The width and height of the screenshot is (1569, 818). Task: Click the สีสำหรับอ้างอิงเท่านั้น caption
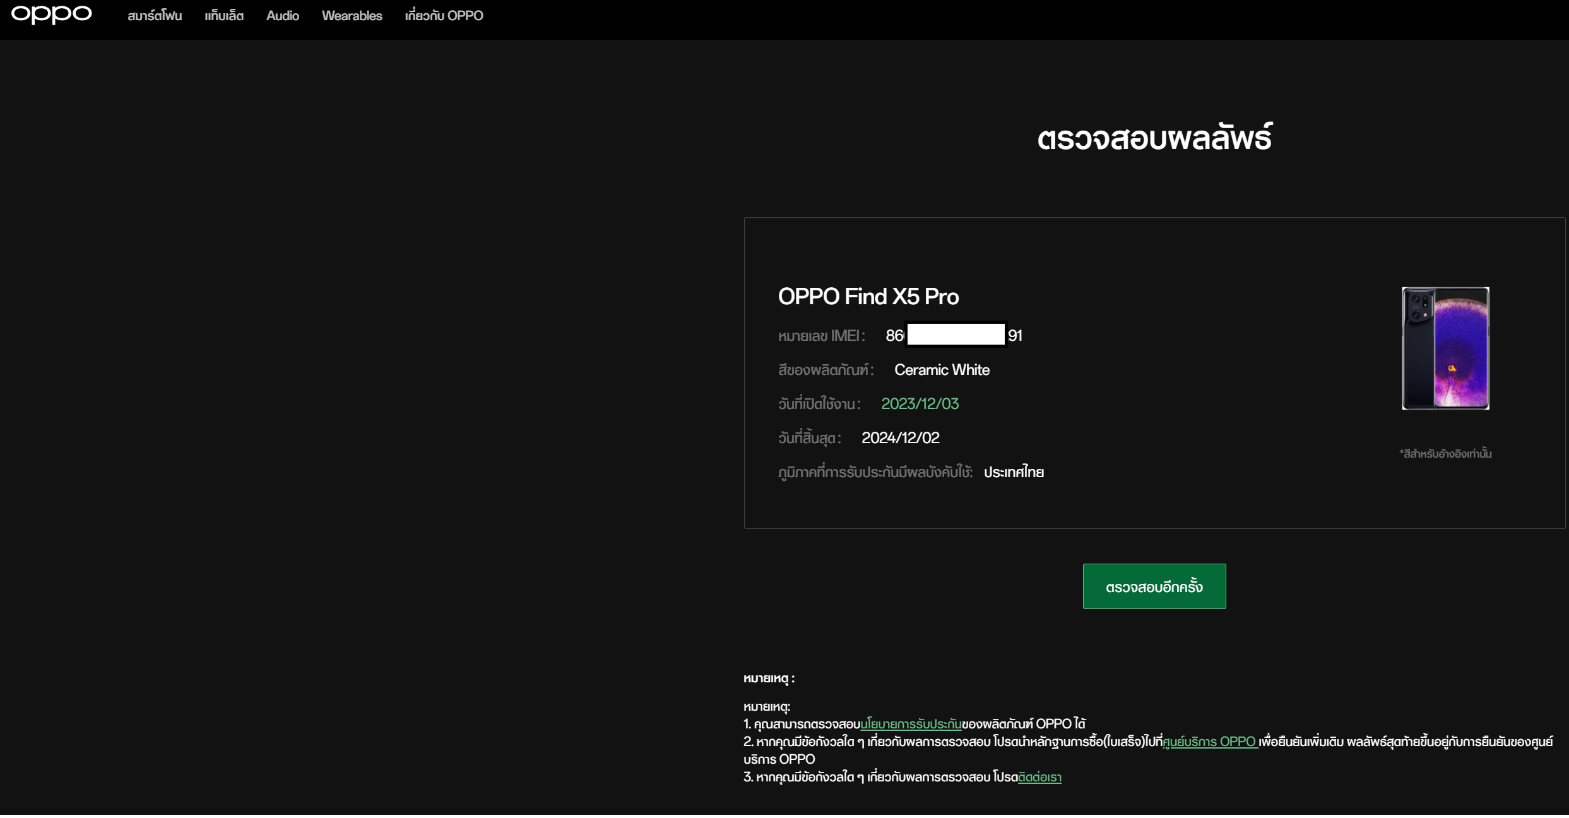(1445, 454)
